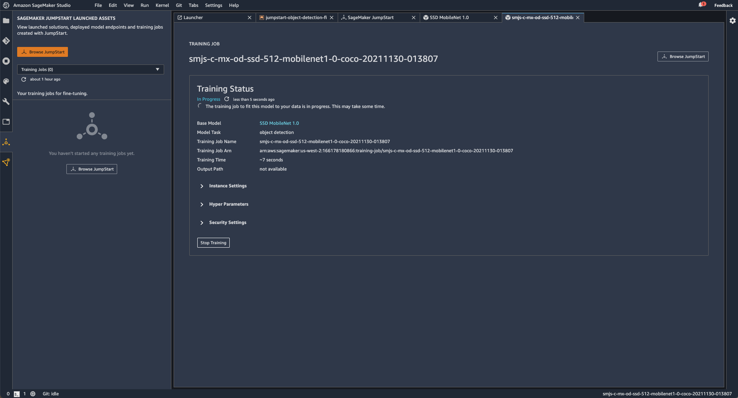The height and width of the screenshot is (398, 738).
Task: Open the Help menu
Action: 234,5
